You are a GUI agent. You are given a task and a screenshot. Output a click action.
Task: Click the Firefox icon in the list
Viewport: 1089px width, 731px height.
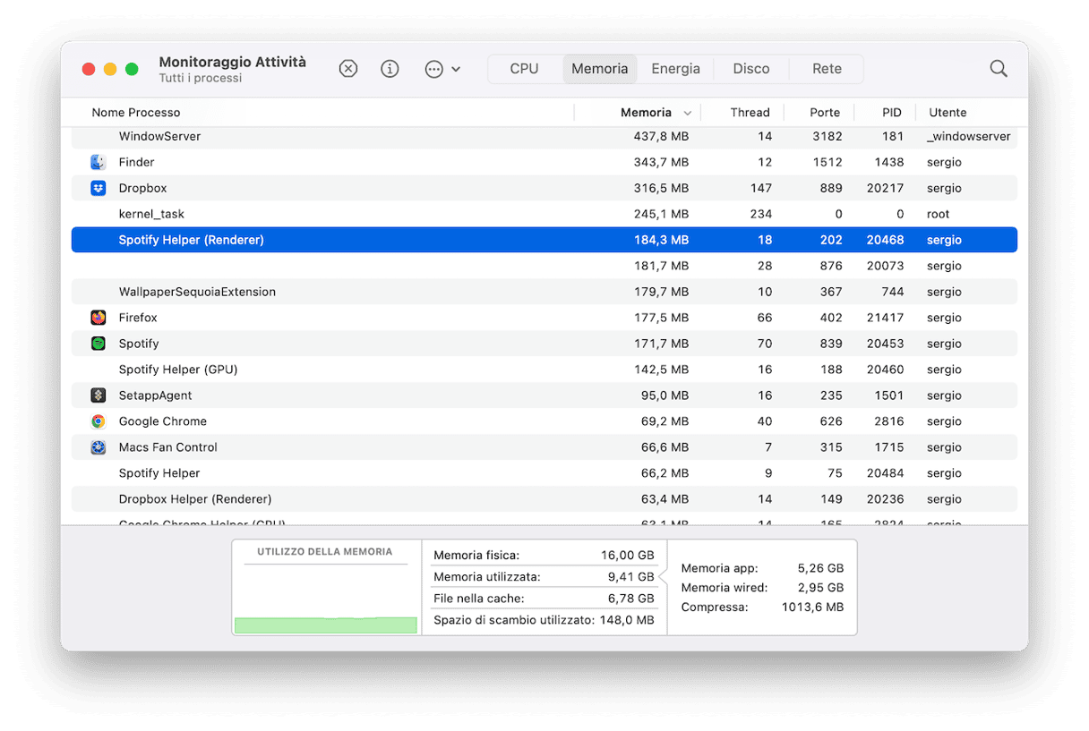point(99,318)
